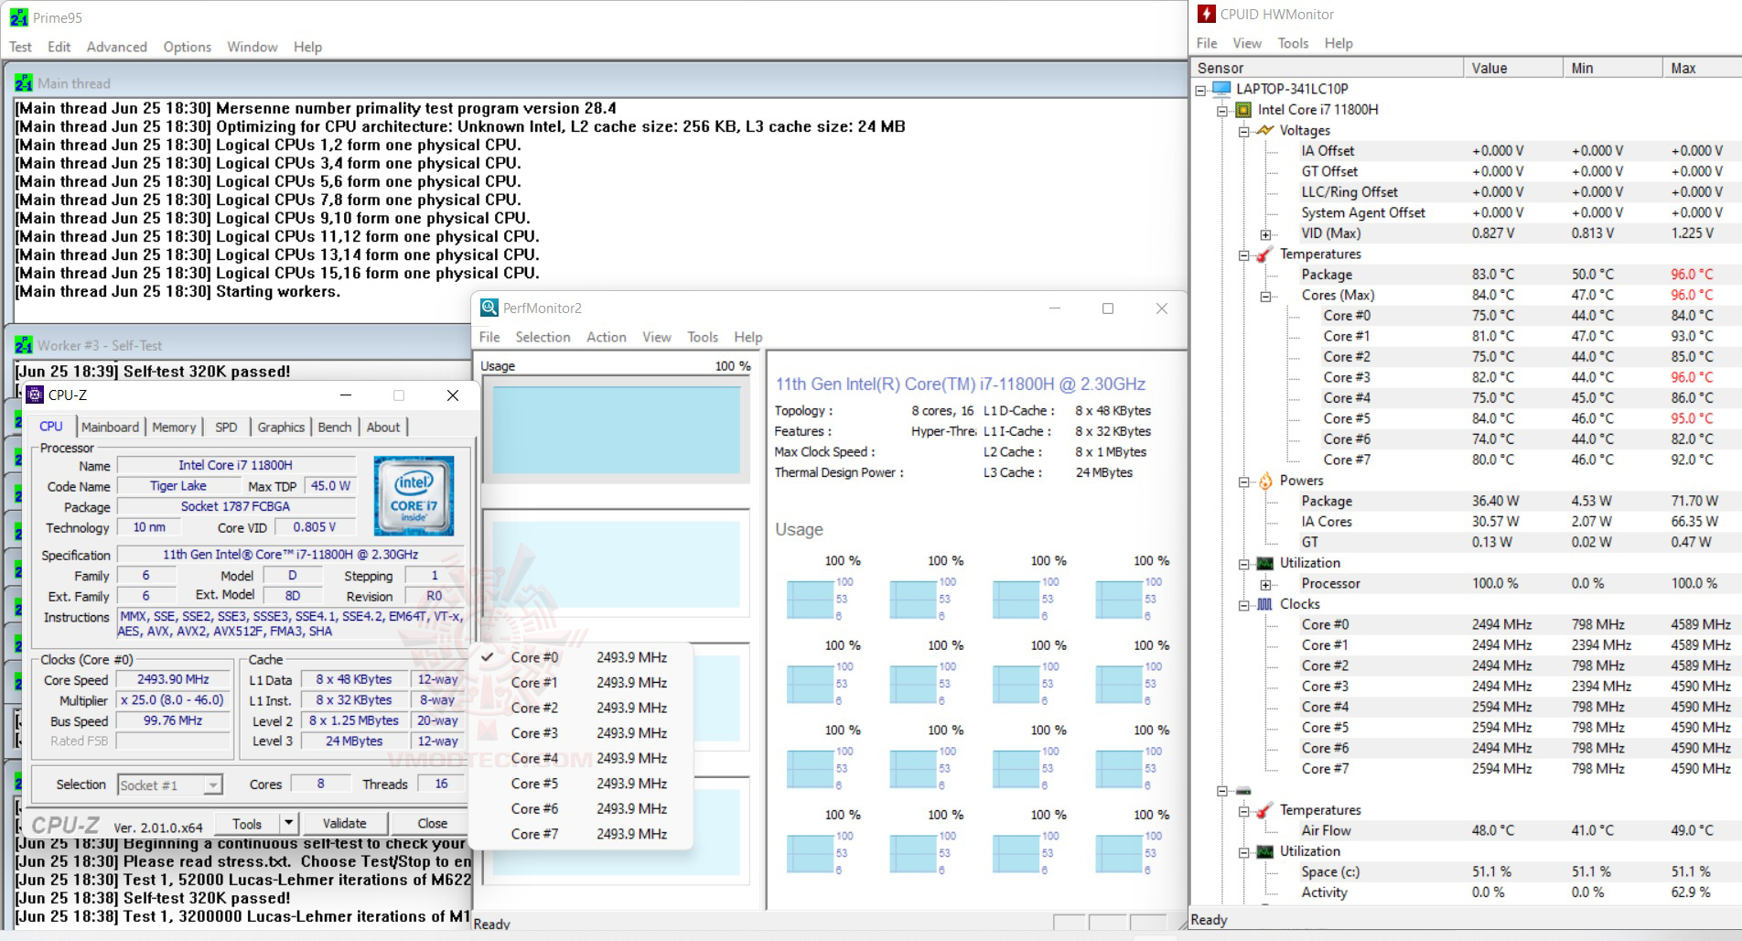Viewport: 1742px width, 941px height.
Task: Click the thermometer icon of the CPU Temperatures node
Action: tap(1264, 254)
